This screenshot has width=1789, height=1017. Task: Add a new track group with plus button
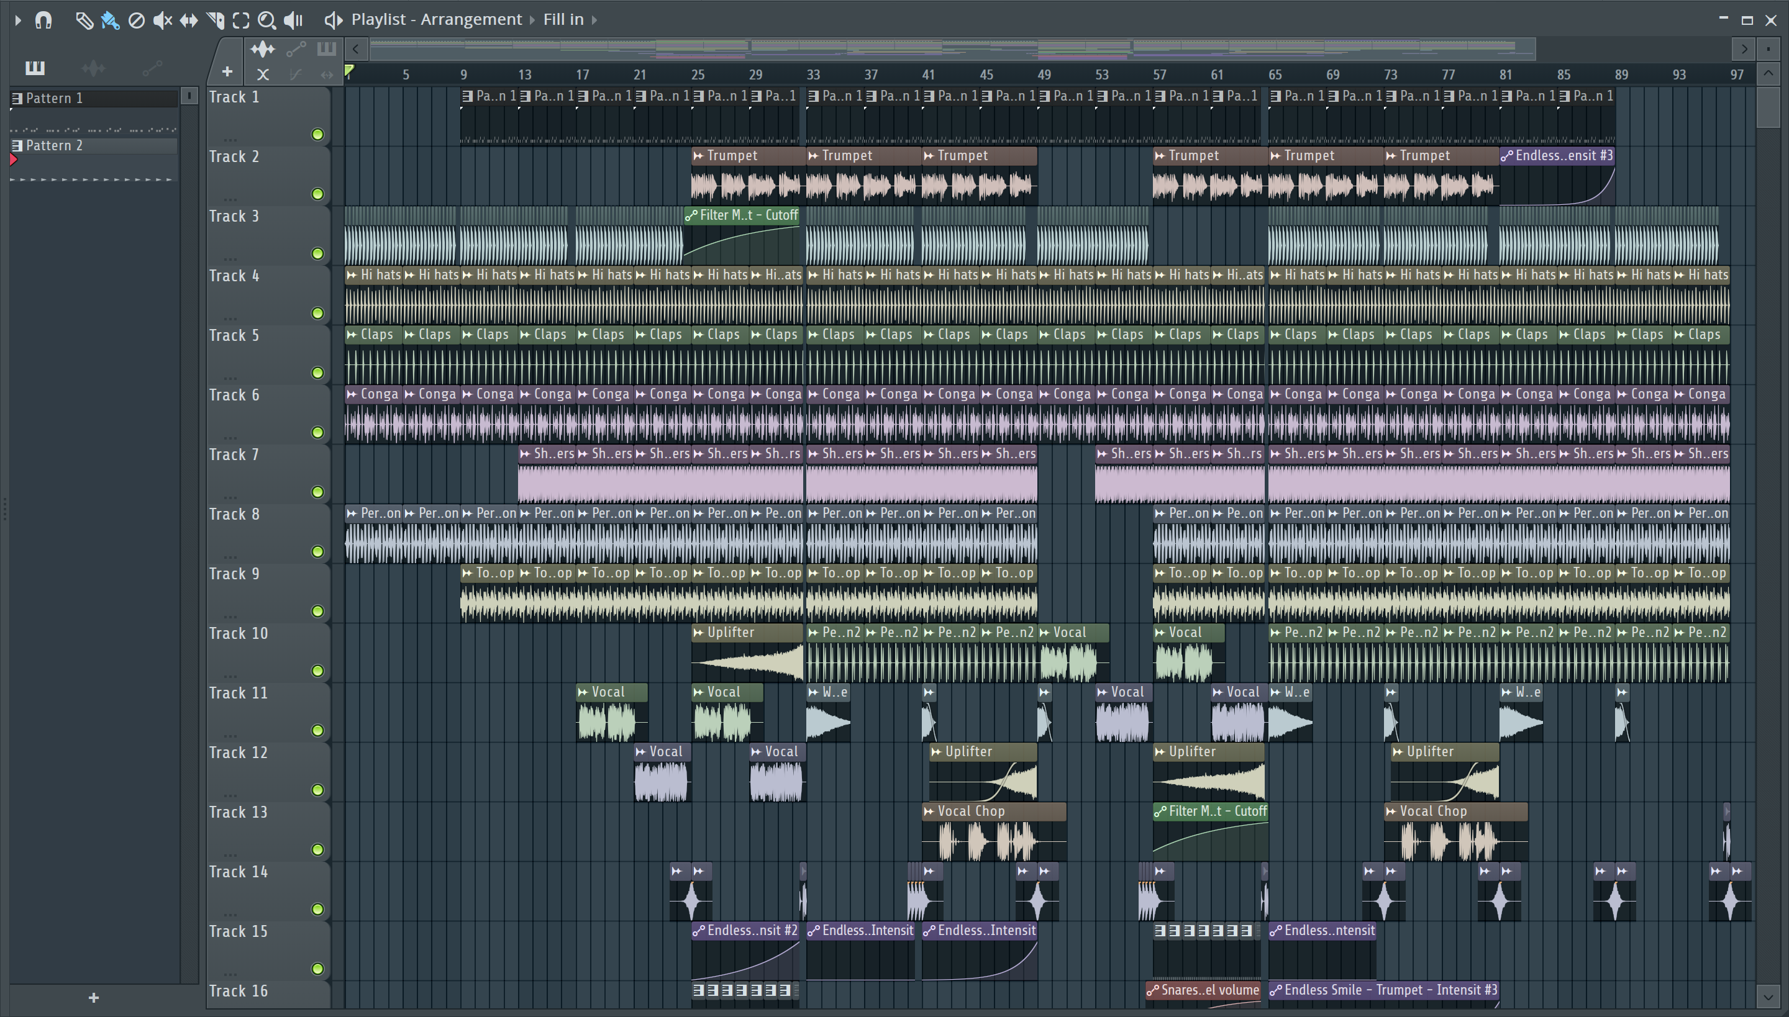pos(227,71)
